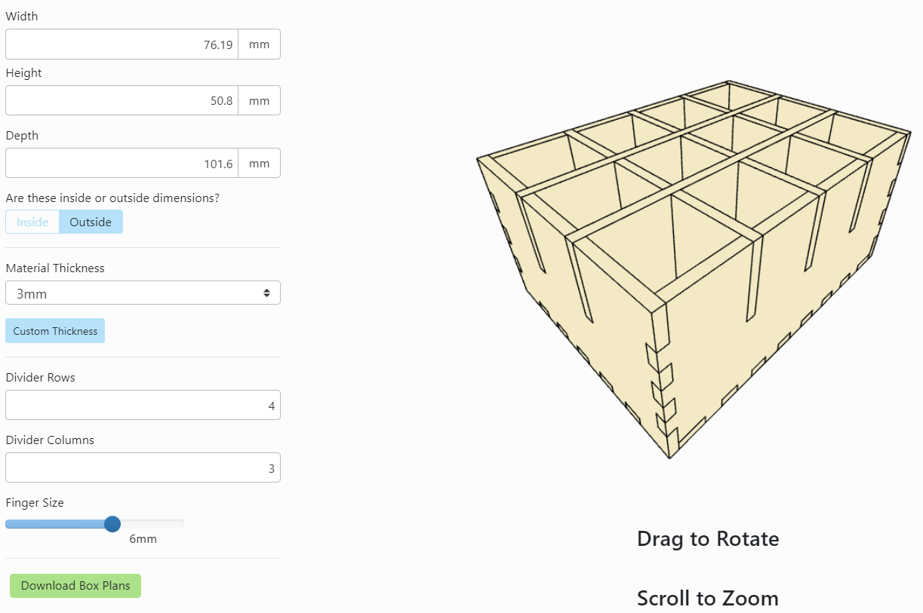Viewport: 923px width, 613px height.
Task: Click the Height input field
Action: [122, 100]
